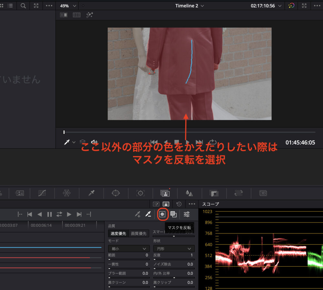Select the add stroke eyedropper tool
Screen dimensions: 323x290
138,214
